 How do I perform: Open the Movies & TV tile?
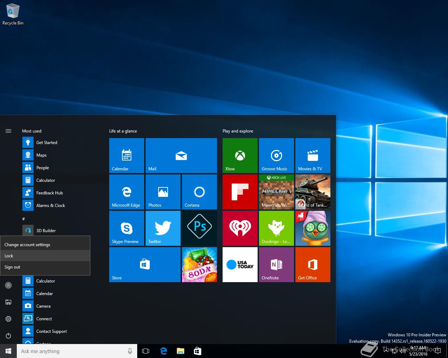pyautogui.click(x=313, y=156)
